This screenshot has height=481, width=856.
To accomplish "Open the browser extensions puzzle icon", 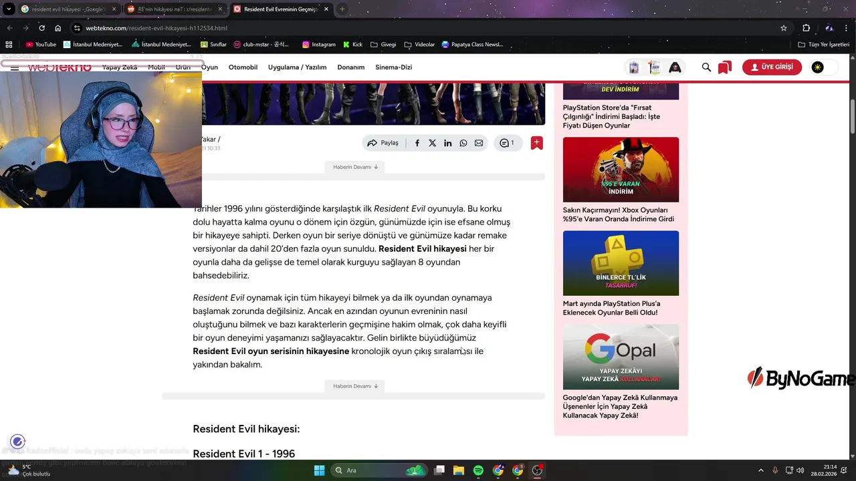I will [x=806, y=28].
